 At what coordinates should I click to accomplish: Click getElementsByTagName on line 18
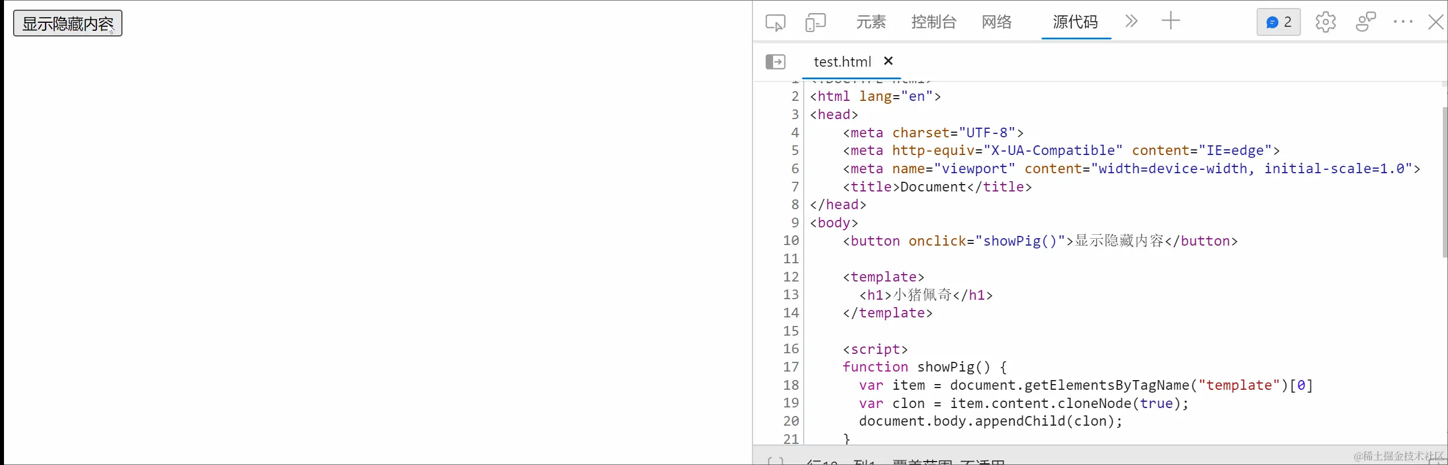click(1107, 385)
